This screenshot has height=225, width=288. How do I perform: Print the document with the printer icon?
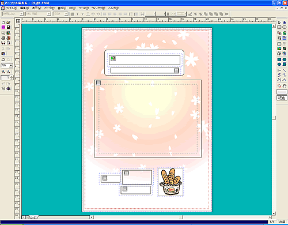point(3,38)
